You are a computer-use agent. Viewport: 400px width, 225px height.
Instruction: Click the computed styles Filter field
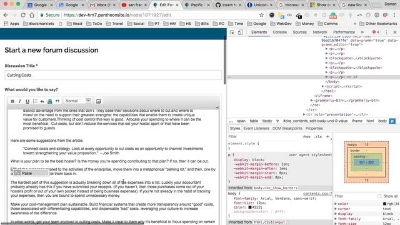(354, 196)
